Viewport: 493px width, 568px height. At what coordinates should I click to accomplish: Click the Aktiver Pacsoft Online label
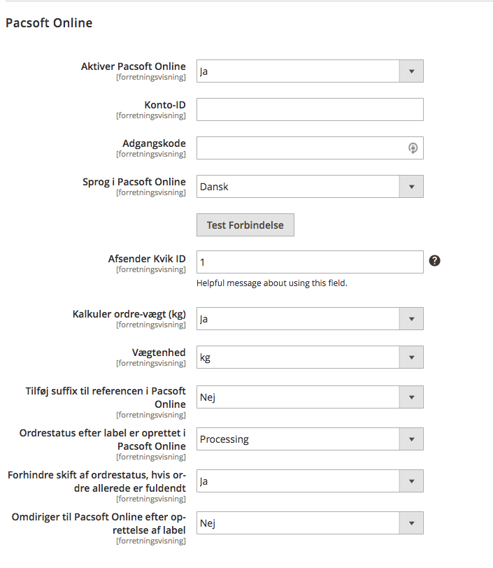pos(134,66)
